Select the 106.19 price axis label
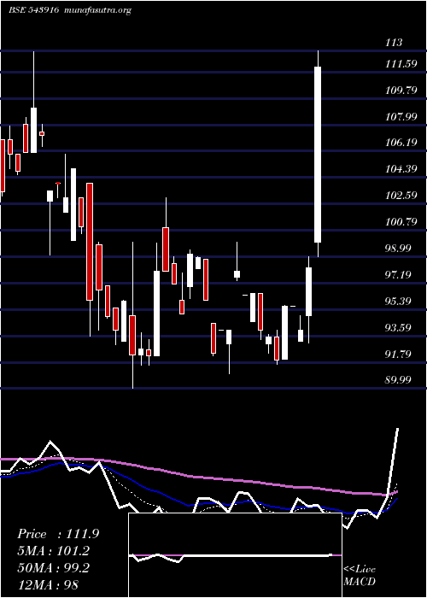 coord(401,143)
